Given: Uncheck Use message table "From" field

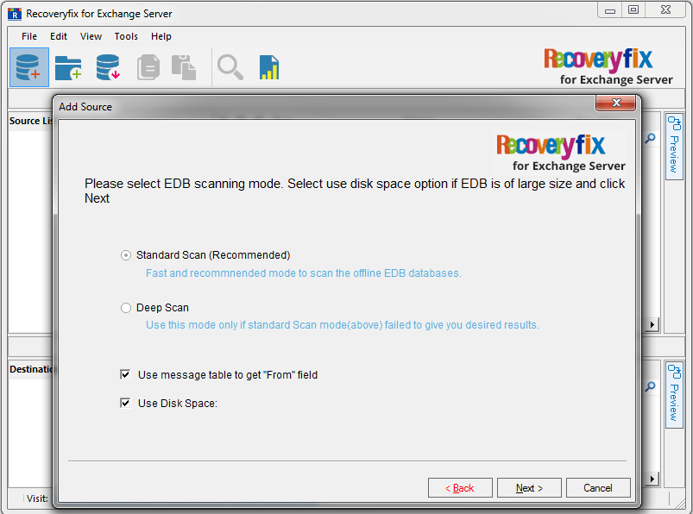Looking at the screenshot, I should point(125,375).
